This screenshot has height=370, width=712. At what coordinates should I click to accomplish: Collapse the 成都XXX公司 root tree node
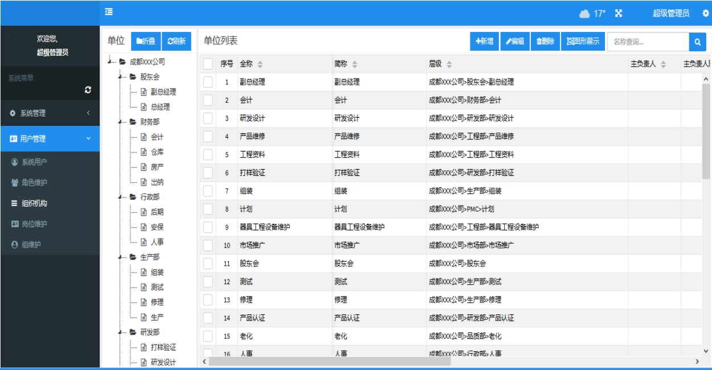click(x=108, y=61)
